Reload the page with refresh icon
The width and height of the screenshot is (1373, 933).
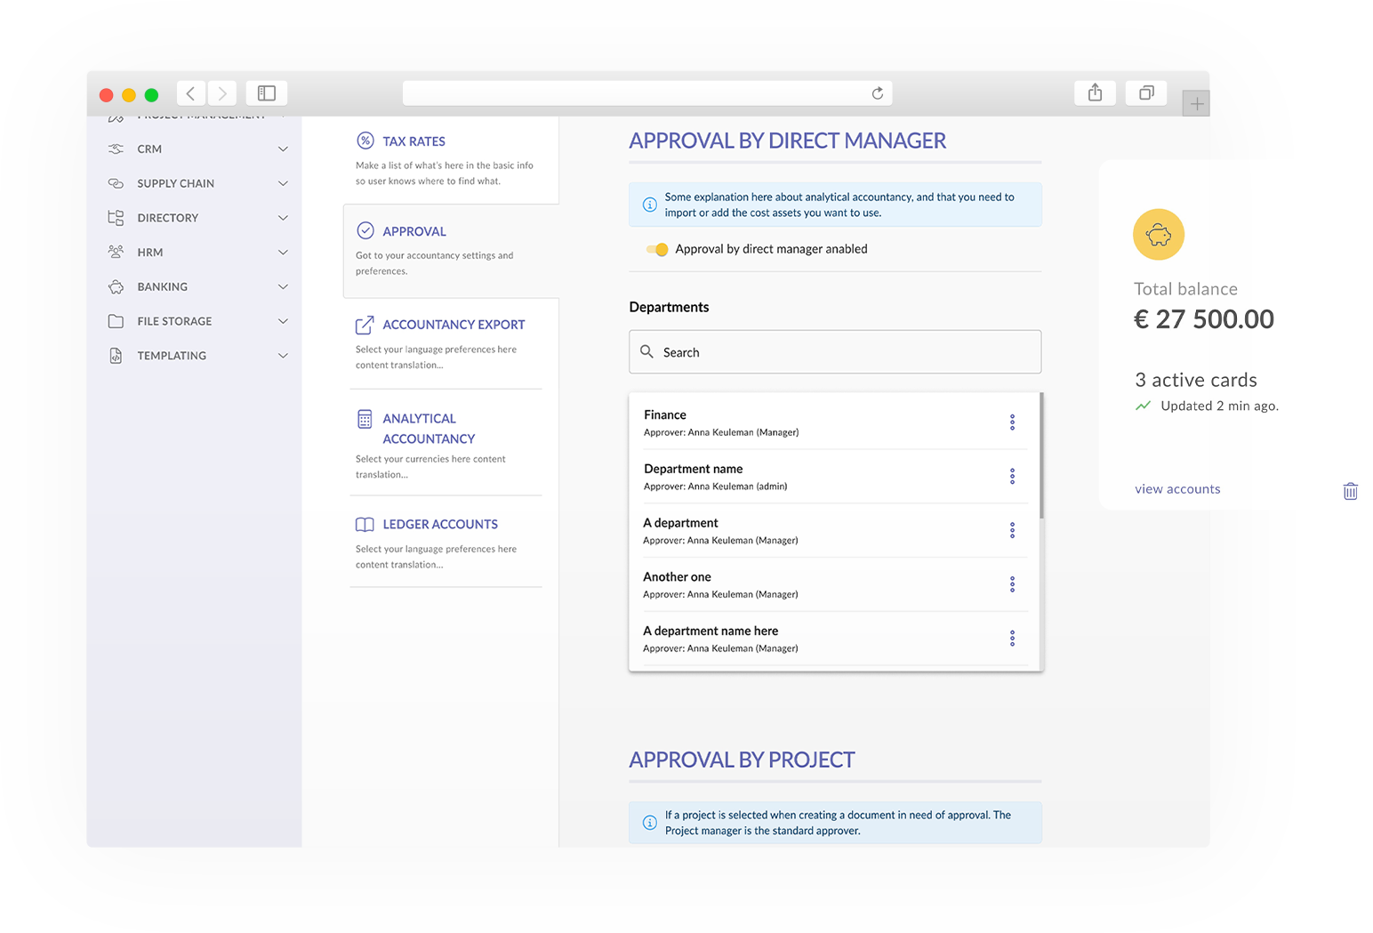[x=877, y=93]
